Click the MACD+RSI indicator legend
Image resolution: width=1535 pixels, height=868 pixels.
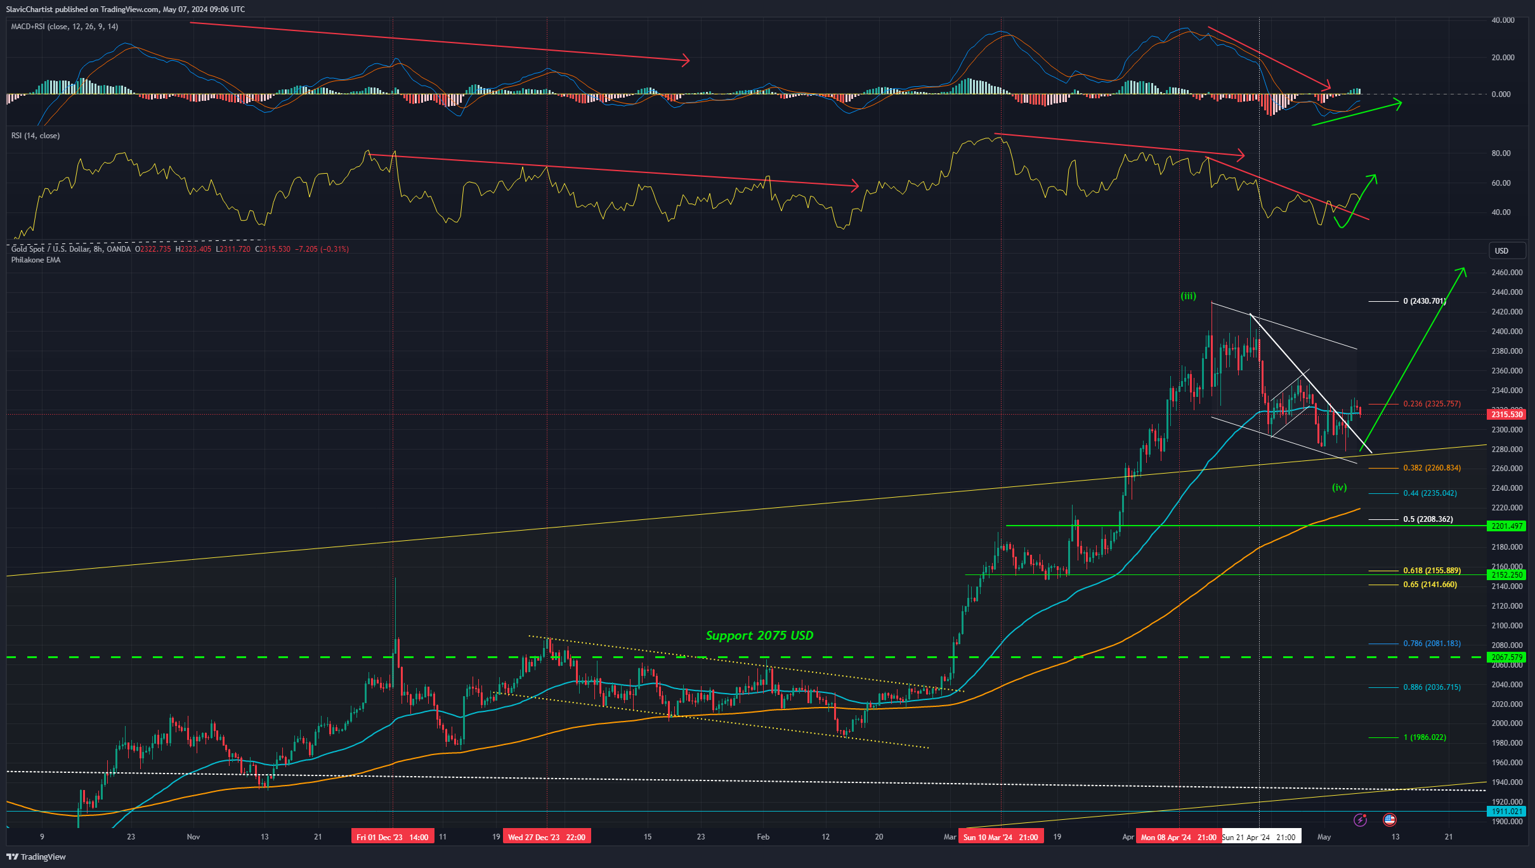pos(64,27)
